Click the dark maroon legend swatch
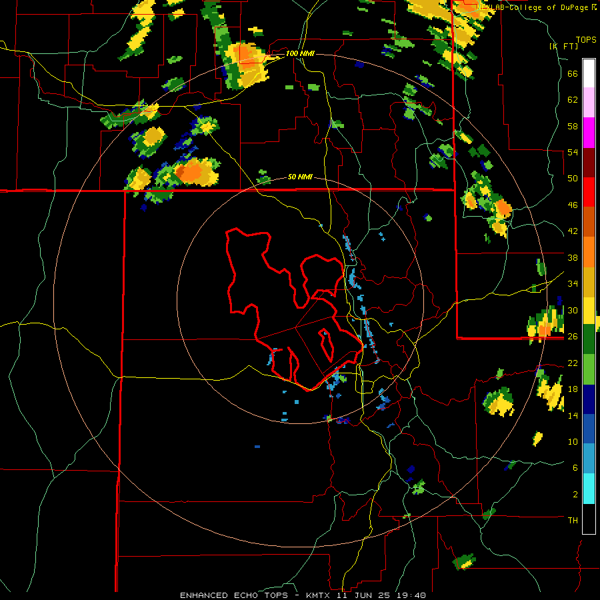The height and width of the screenshot is (600, 600). [589, 162]
